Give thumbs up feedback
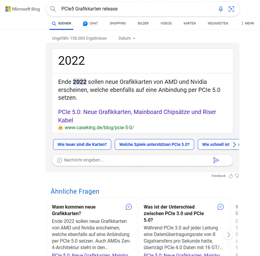Image resolution: width=260 pixels, height=256 pixels. 231,176
